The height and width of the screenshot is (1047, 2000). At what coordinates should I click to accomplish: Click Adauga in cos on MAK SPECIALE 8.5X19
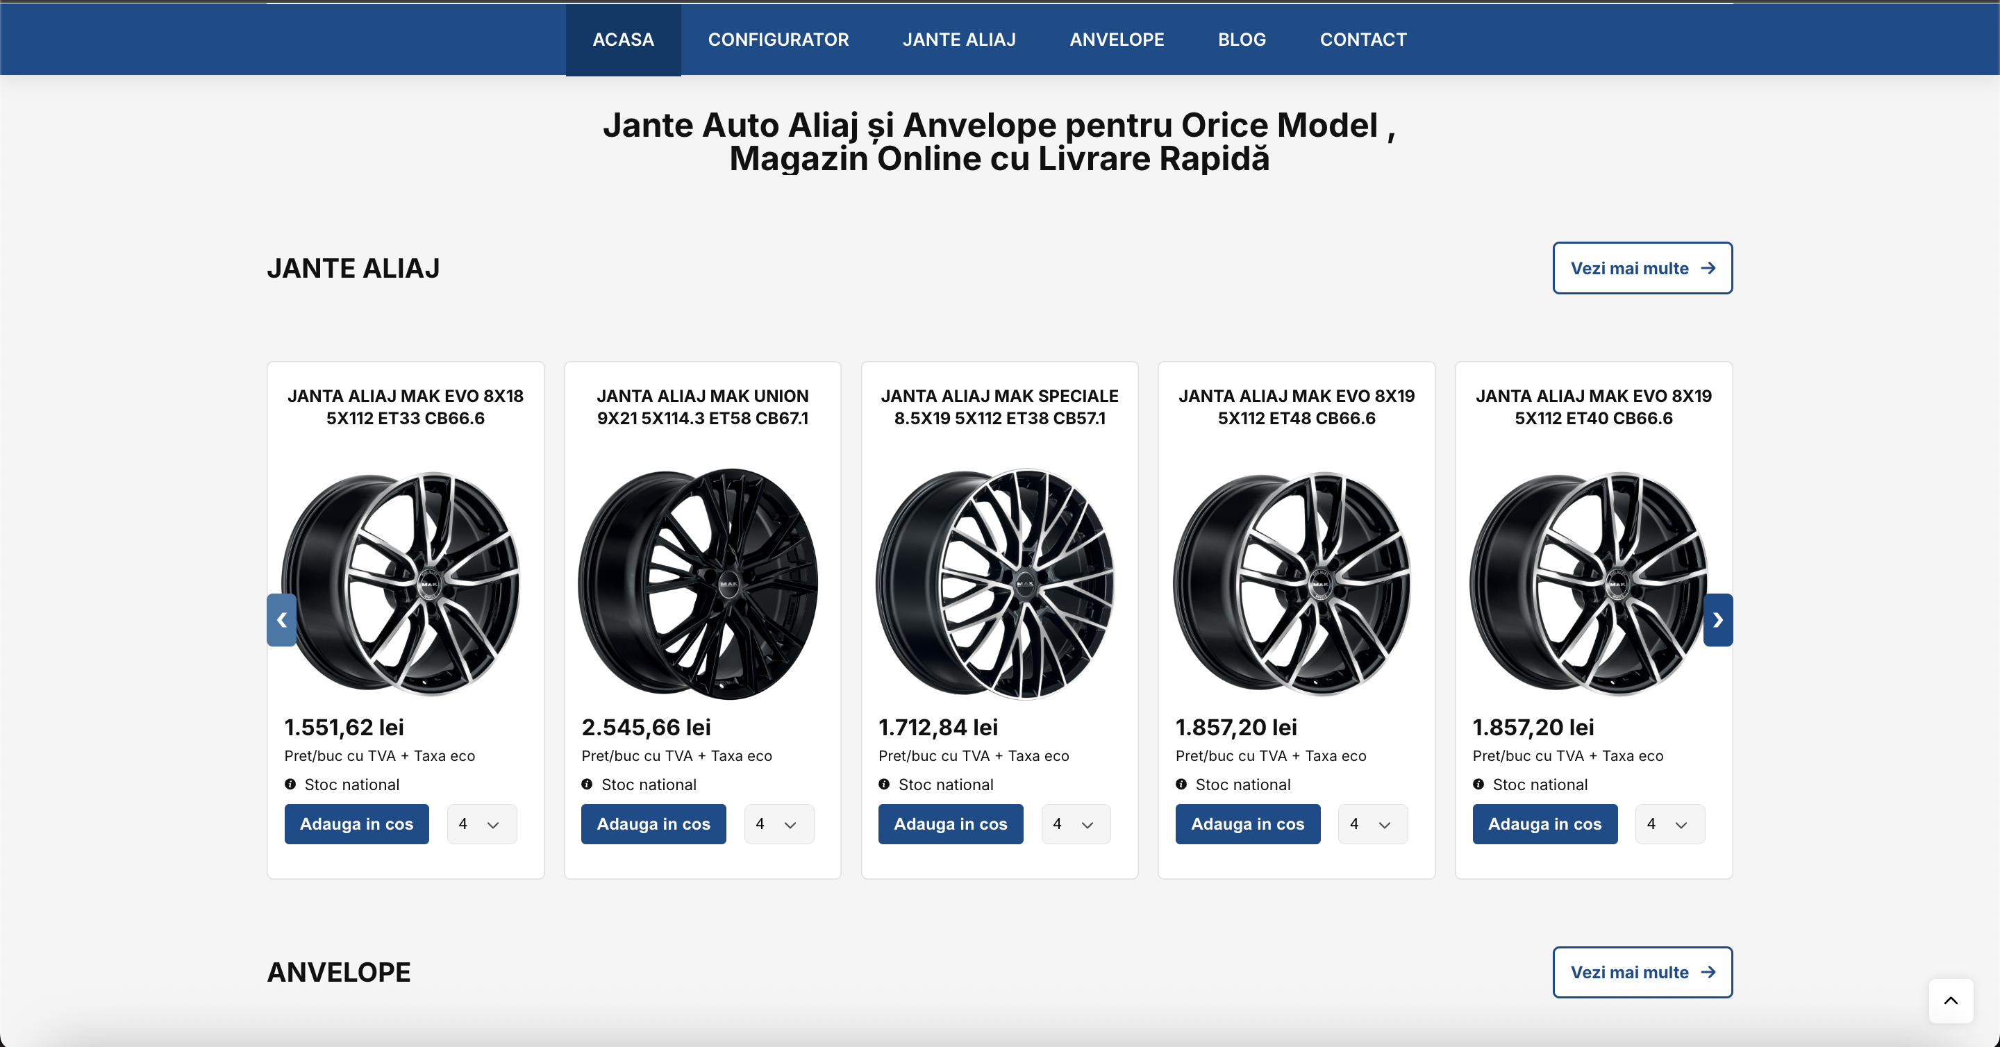(950, 823)
